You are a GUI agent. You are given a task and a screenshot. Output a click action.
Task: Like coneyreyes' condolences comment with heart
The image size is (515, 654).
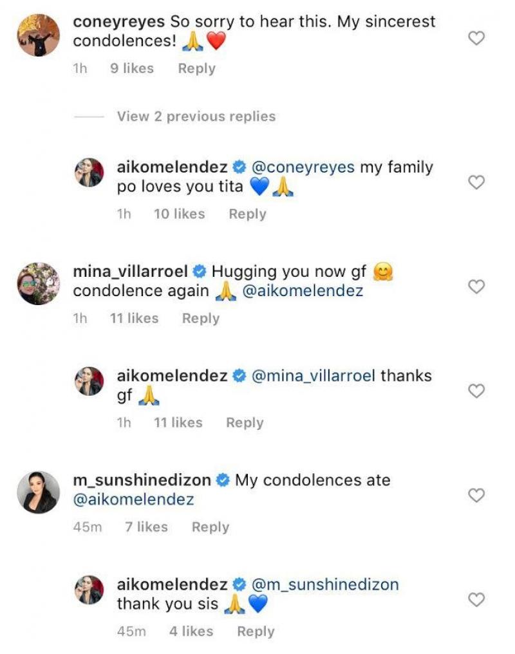[x=476, y=39]
